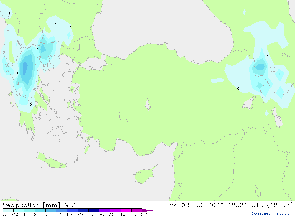Image resolution: width=295 pixels, height=216 pixels.
Task: Pick the 45–50 mm legend color swatch
Action: click(137, 210)
